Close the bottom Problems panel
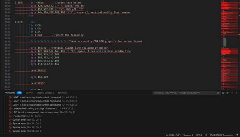The image size is (240, 137). pos(237,93)
